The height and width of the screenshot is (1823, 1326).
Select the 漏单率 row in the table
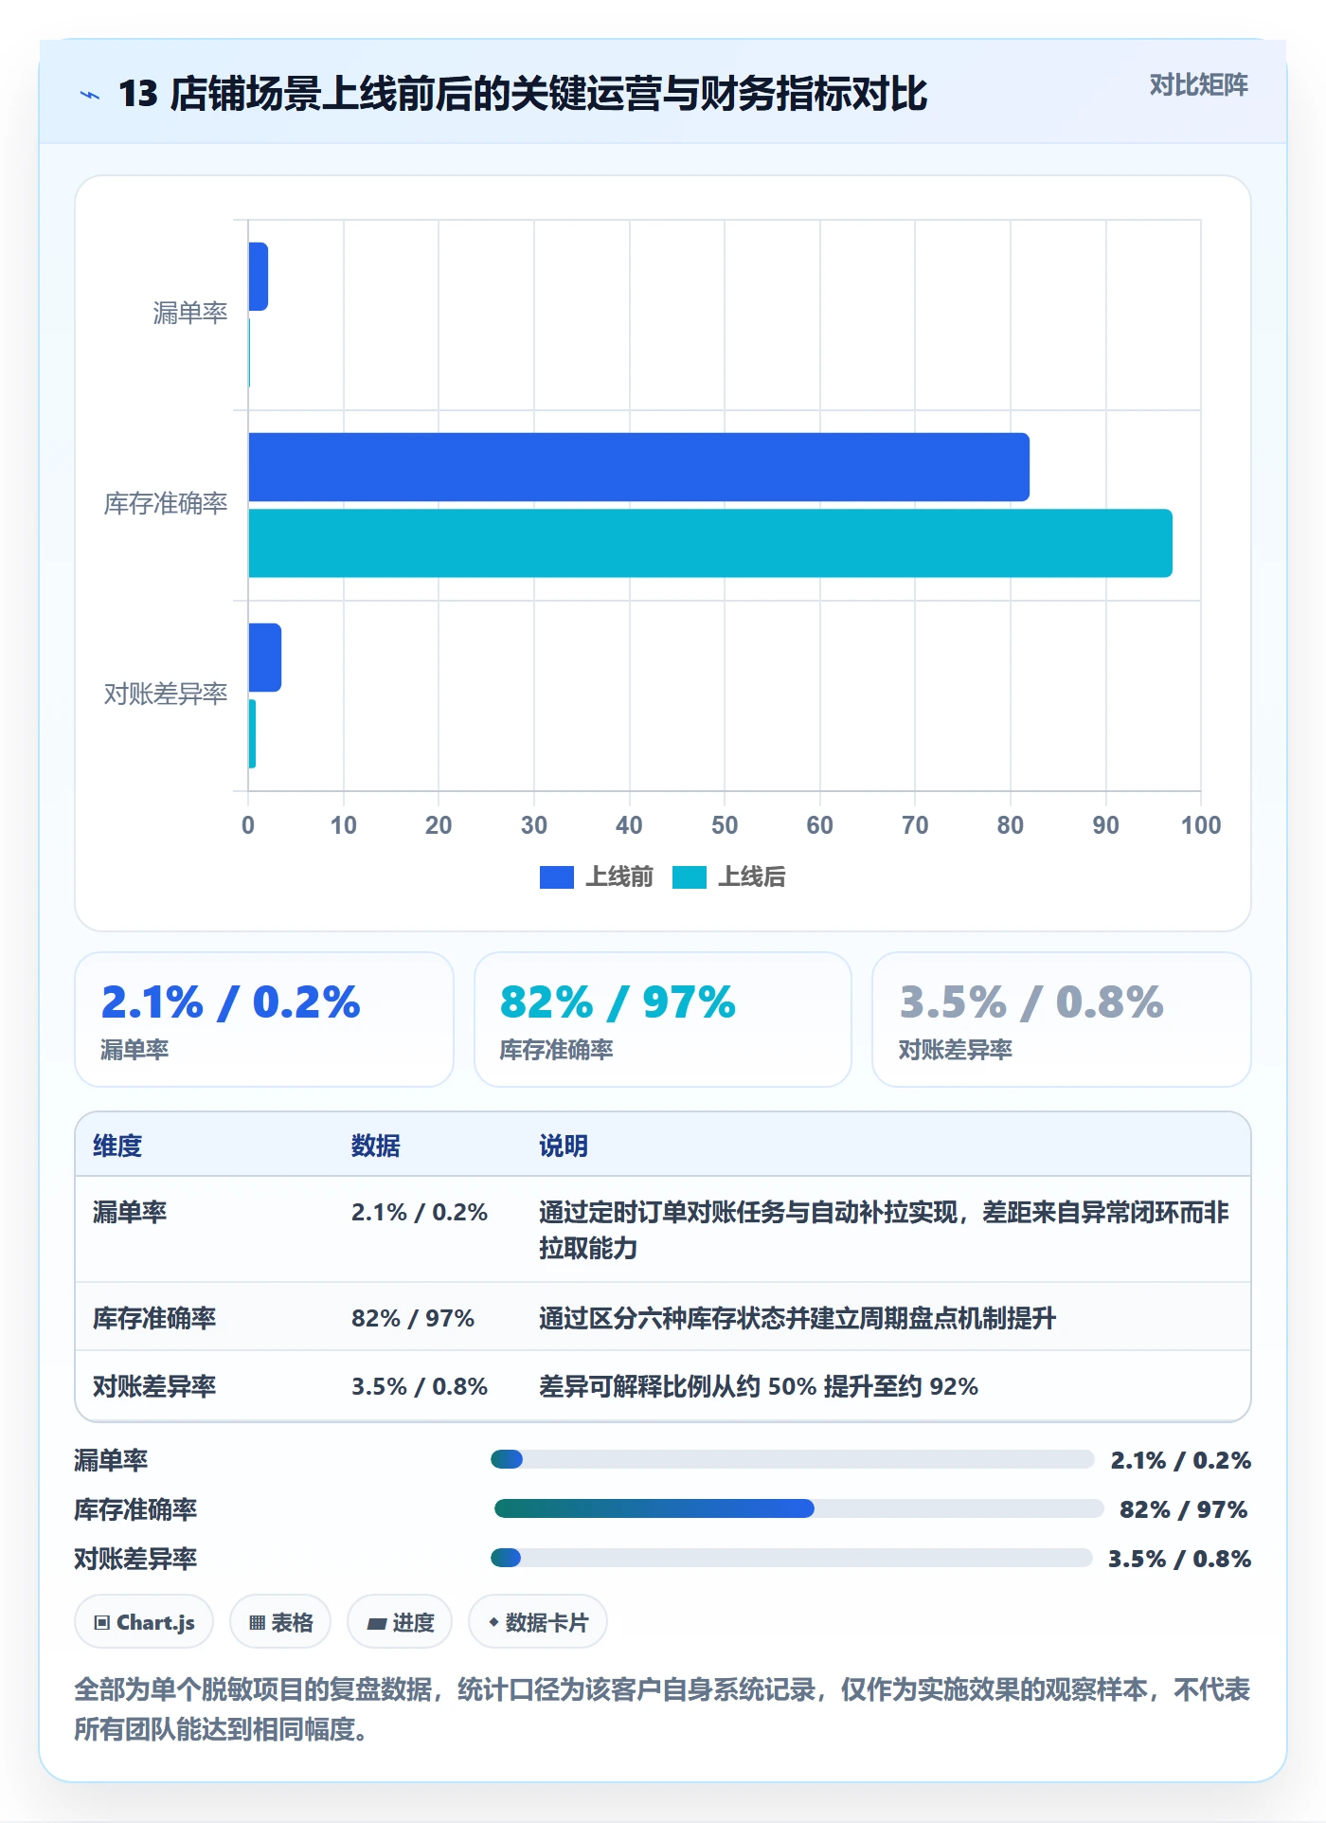[x=663, y=1229]
